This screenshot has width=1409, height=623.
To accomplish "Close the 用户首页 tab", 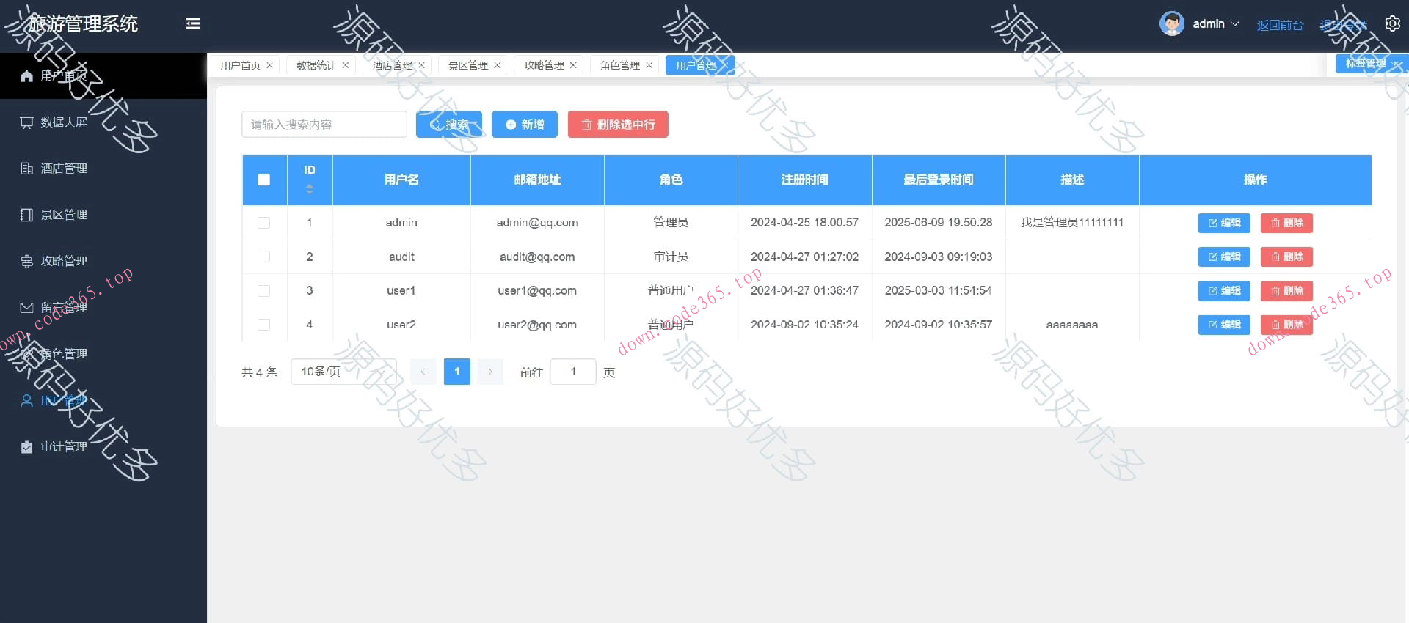I will click(269, 65).
